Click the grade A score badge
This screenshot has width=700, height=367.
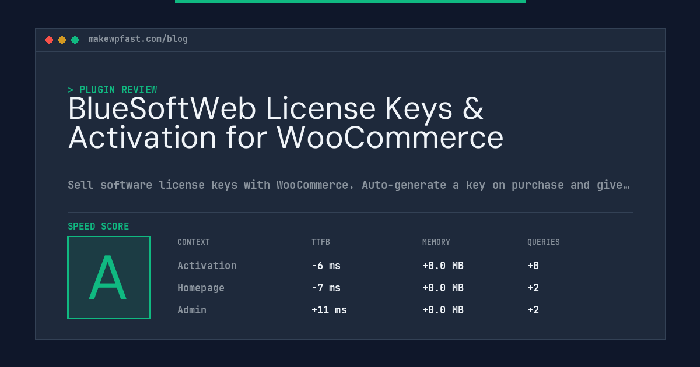tap(109, 277)
